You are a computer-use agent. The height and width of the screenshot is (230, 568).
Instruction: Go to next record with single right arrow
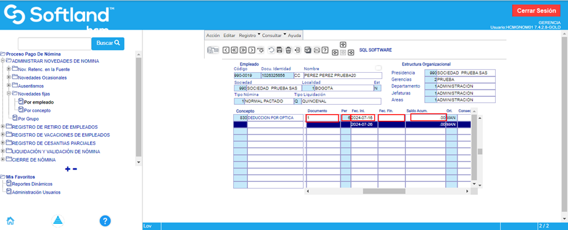[x=252, y=50]
